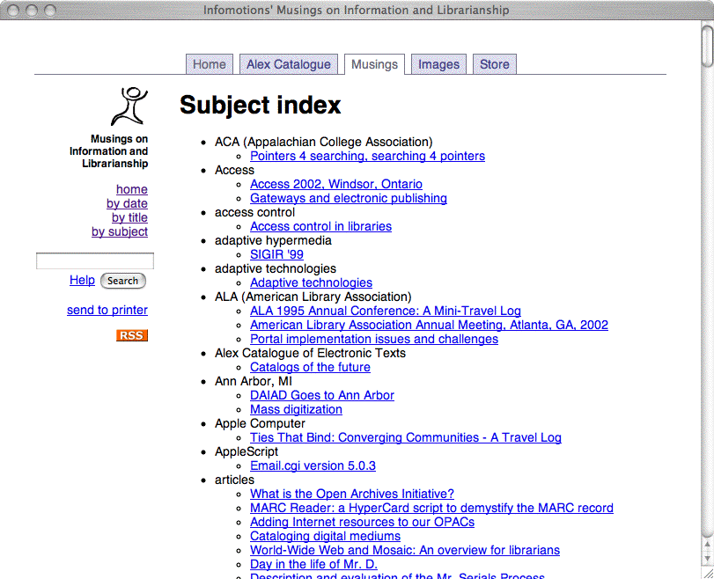Follow the Mass digitization link

click(x=296, y=409)
